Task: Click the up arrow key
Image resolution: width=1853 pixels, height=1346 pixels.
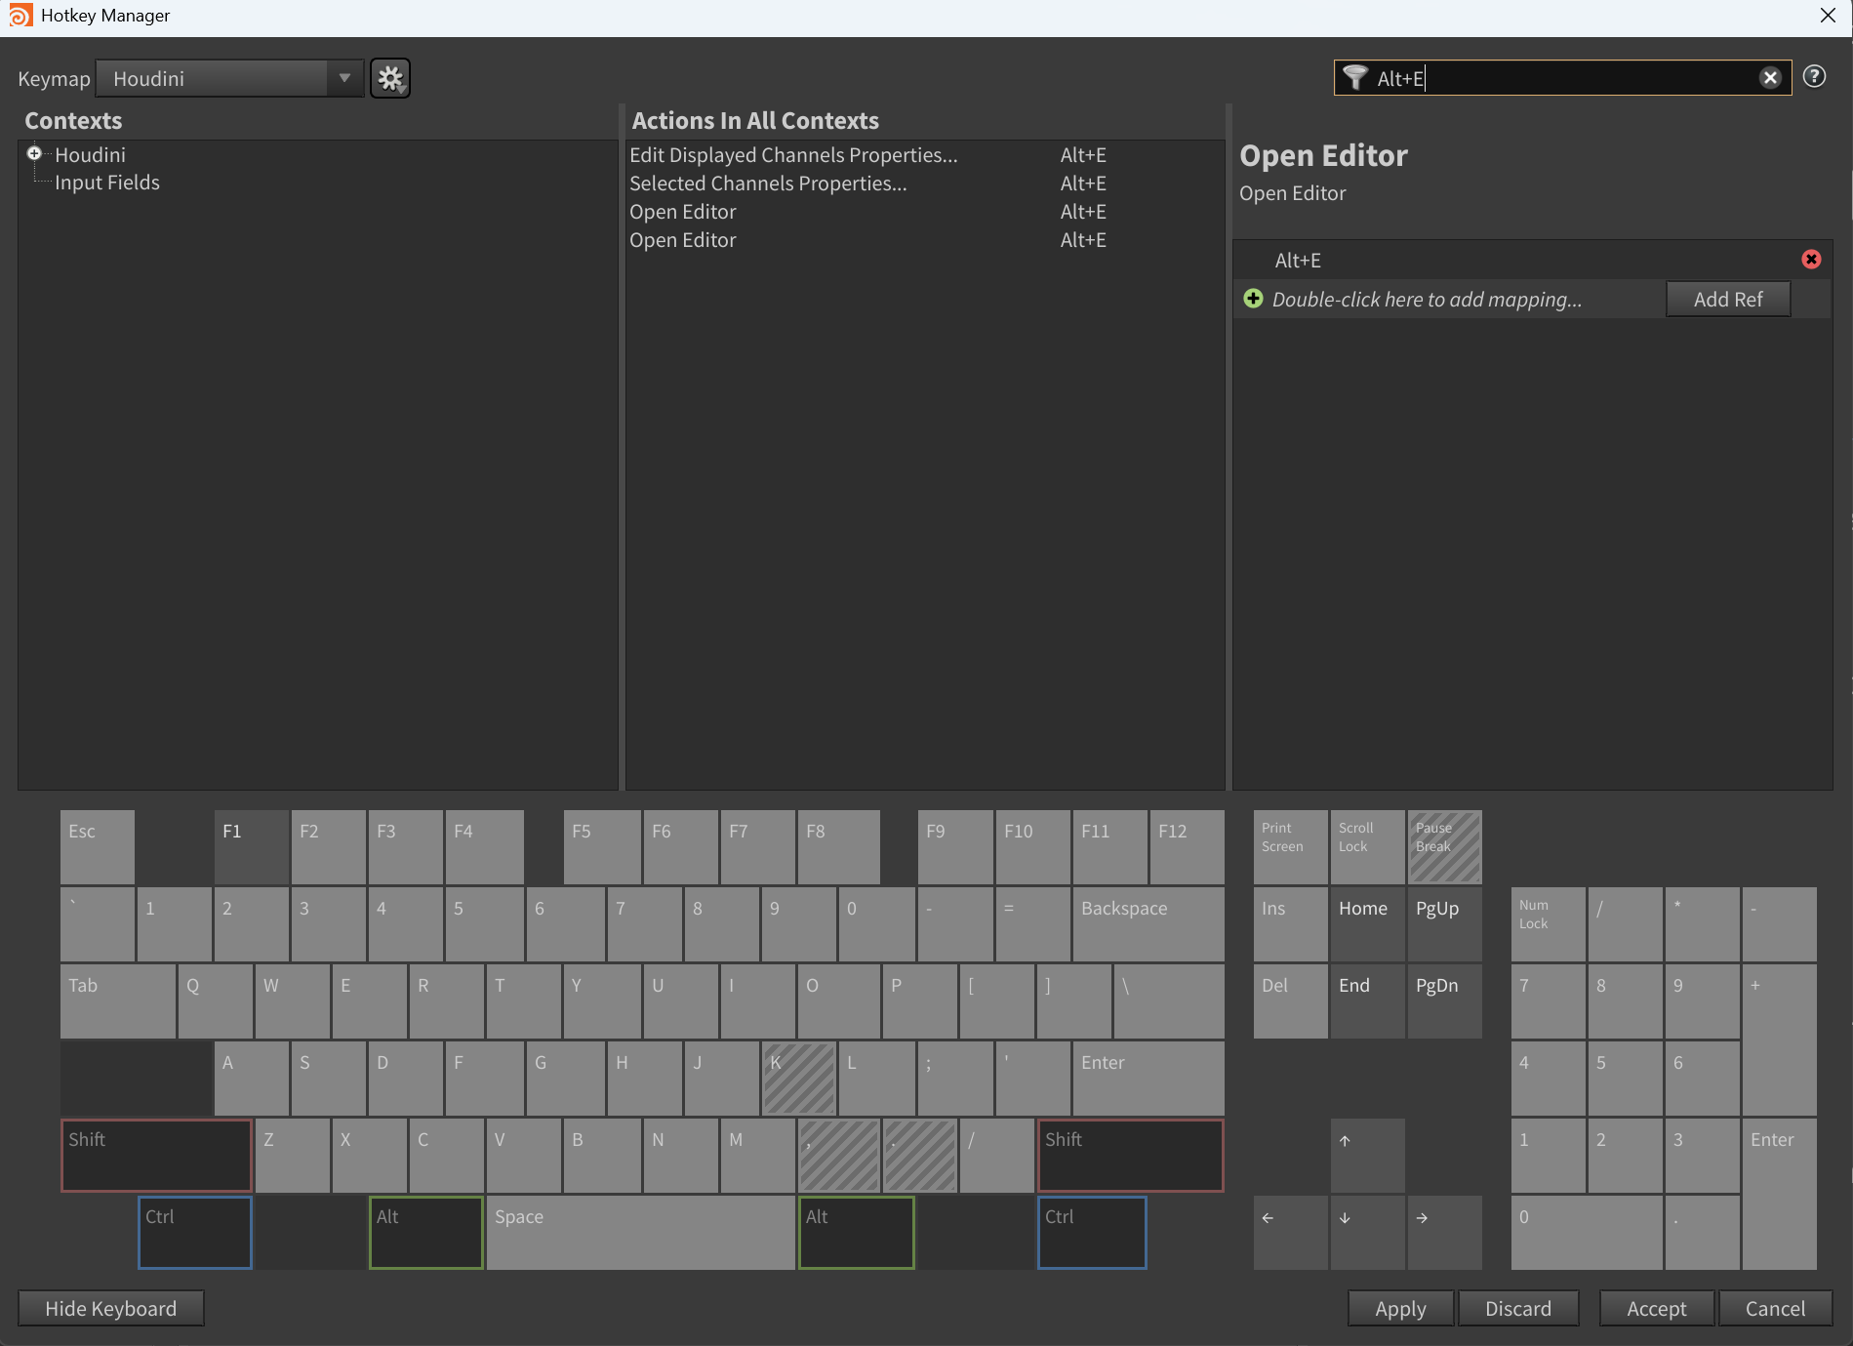Action: click(1368, 1156)
